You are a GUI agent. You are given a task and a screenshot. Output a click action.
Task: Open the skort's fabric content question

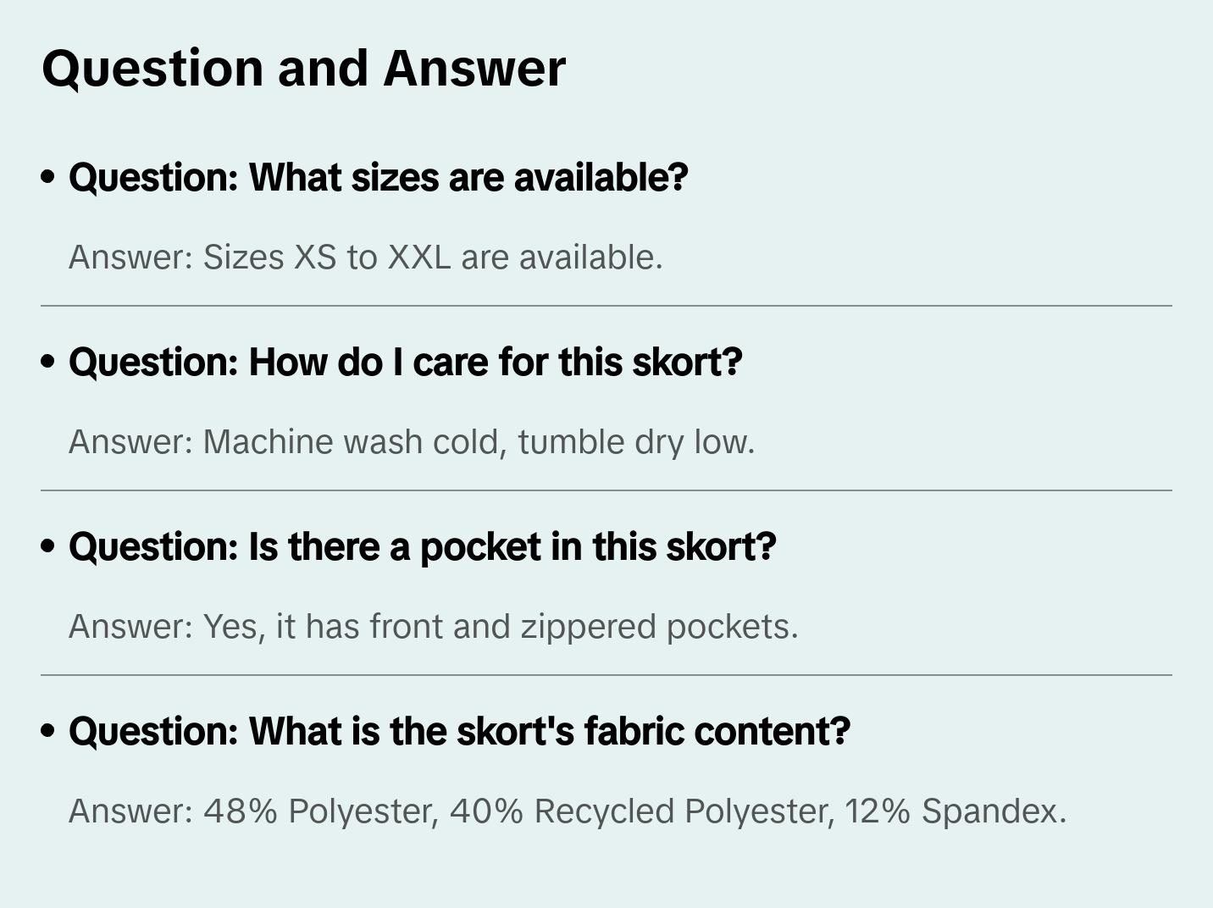459,732
